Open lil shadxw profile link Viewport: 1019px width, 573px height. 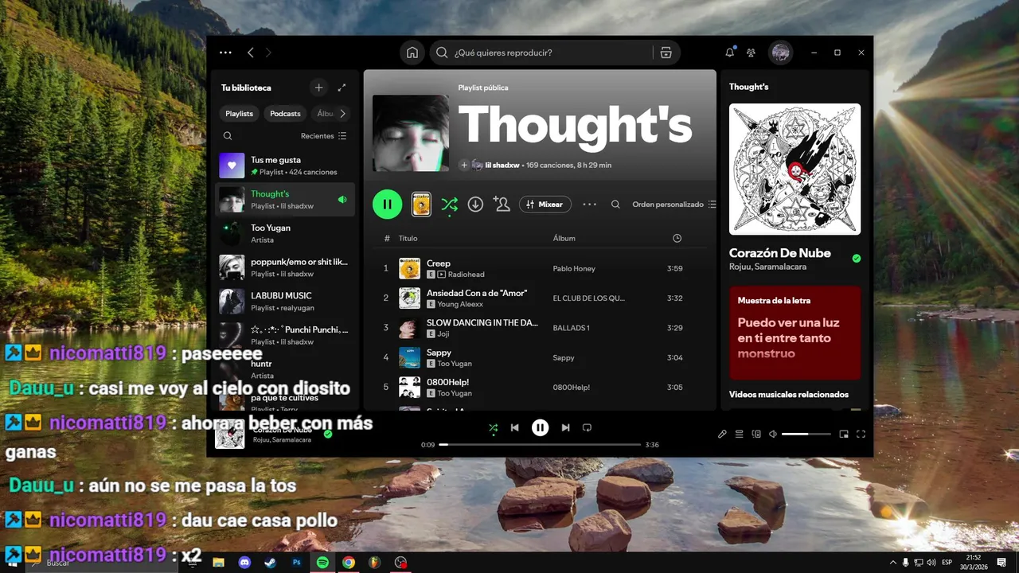click(502, 165)
